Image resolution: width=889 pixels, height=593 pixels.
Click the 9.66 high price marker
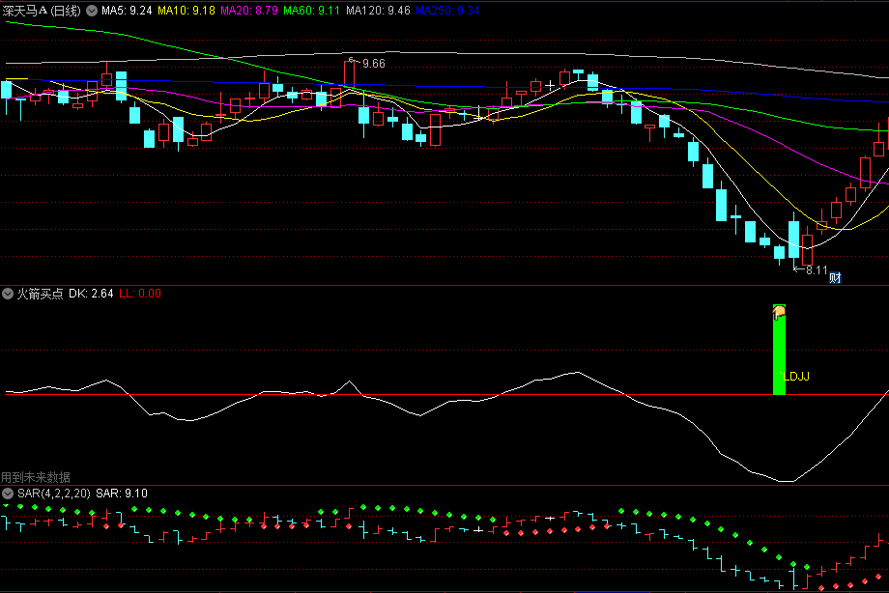[374, 64]
